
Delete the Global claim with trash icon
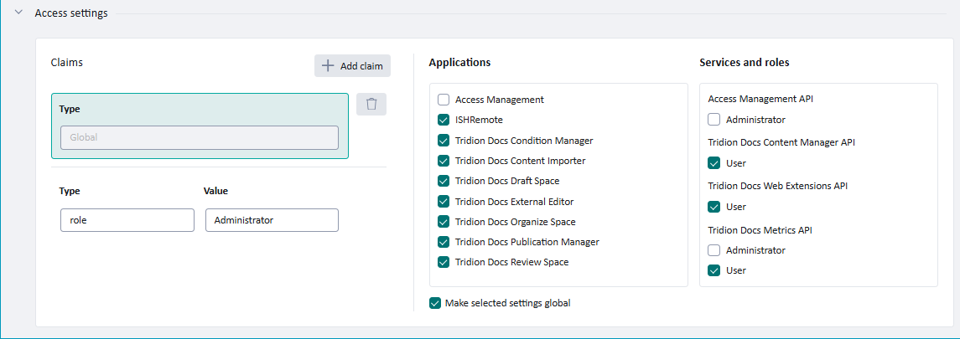coord(371,104)
